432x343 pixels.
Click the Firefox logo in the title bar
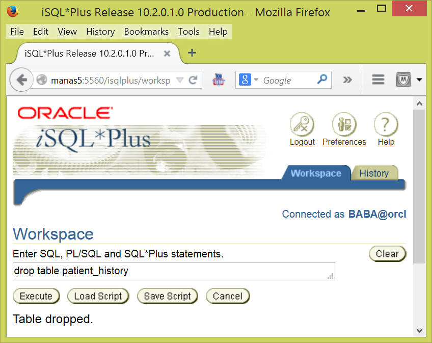click(x=13, y=12)
